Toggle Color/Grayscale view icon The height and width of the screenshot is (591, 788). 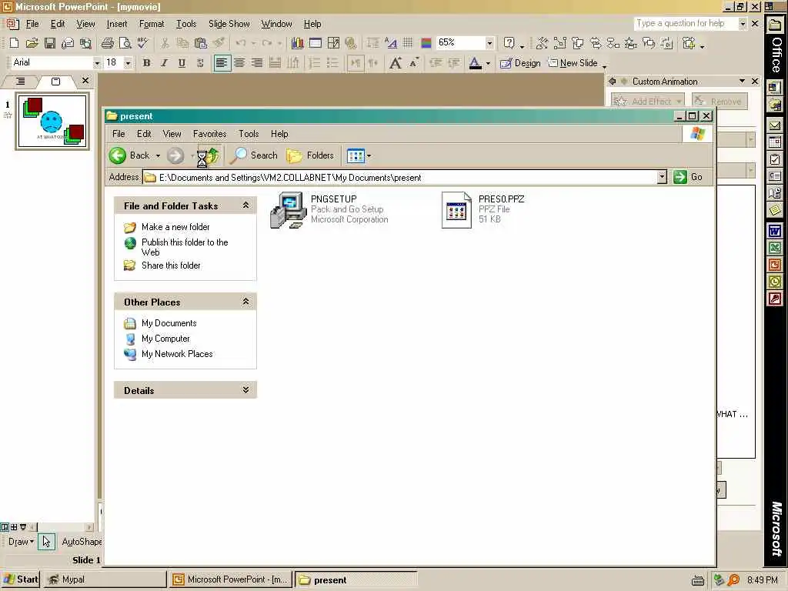pyautogui.click(x=426, y=43)
